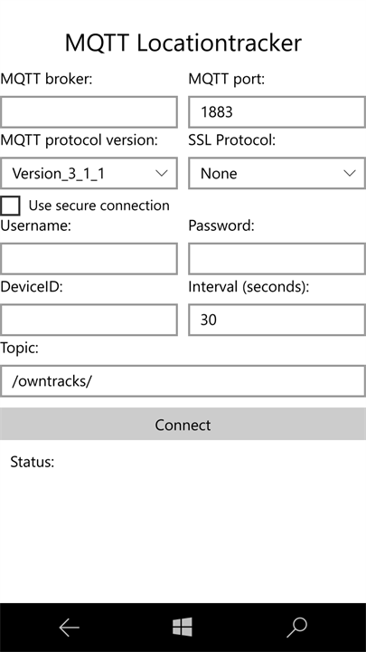Click the Status label text
This screenshot has height=652, width=366.
pos(33,462)
